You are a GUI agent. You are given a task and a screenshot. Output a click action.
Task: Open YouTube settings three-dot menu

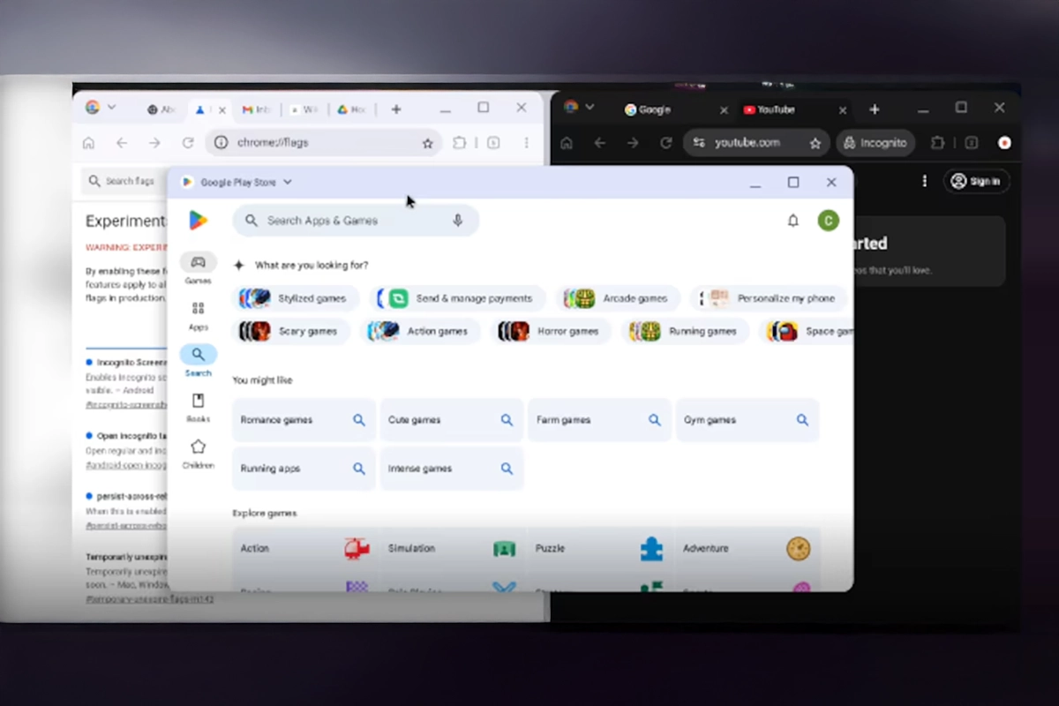[x=925, y=181]
